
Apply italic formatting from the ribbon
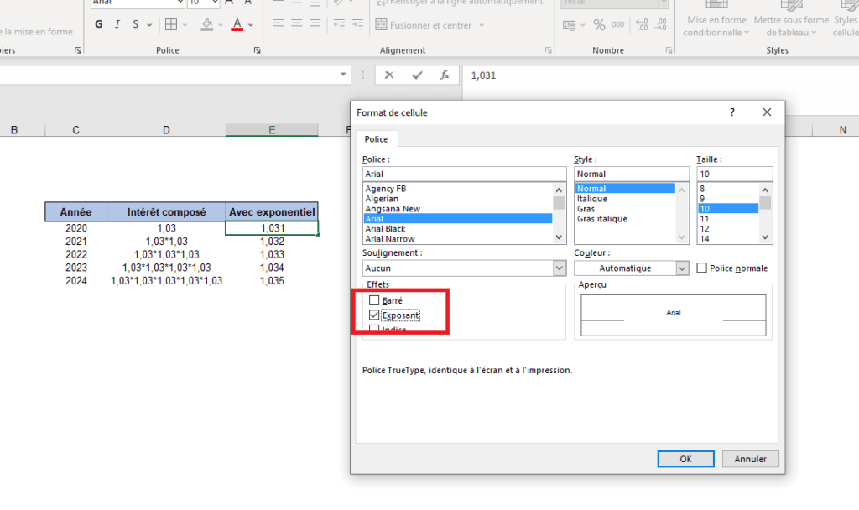tap(117, 24)
